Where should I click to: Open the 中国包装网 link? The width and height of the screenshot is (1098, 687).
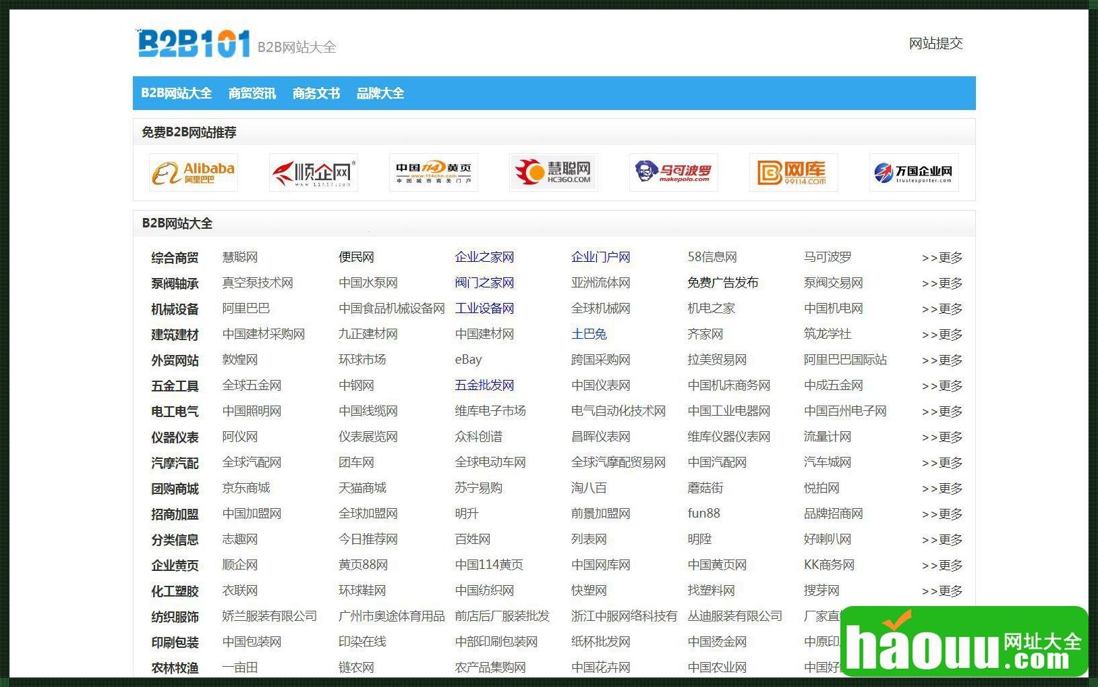click(x=252, y=642)
